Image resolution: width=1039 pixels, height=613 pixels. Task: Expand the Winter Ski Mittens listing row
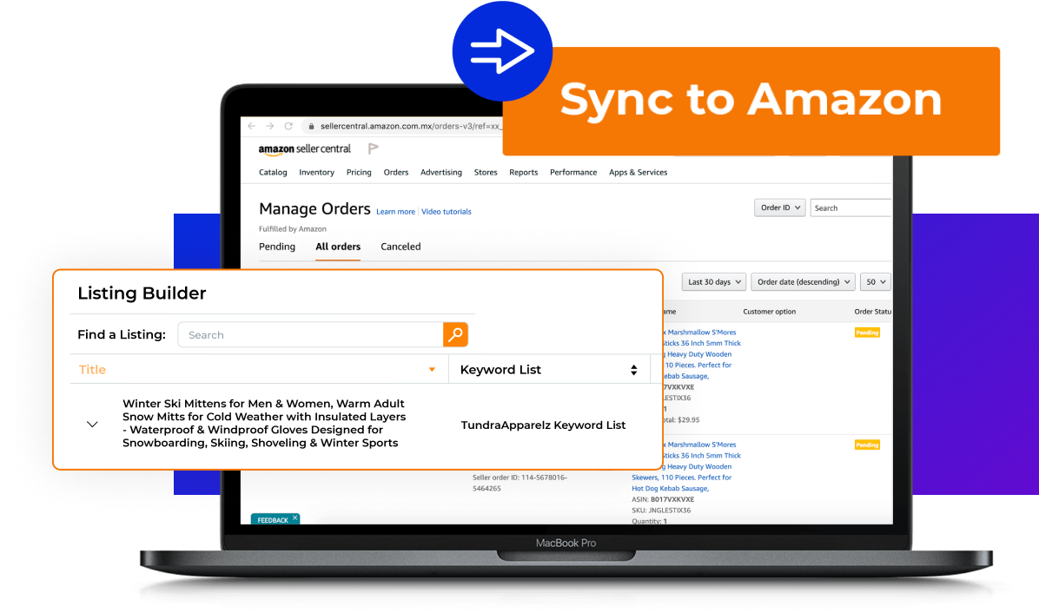[x=92, y=424]
